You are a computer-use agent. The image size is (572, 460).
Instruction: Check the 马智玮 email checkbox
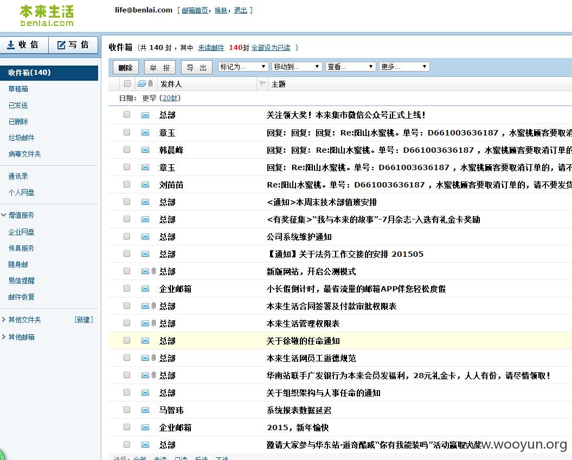tap(127, 410)
